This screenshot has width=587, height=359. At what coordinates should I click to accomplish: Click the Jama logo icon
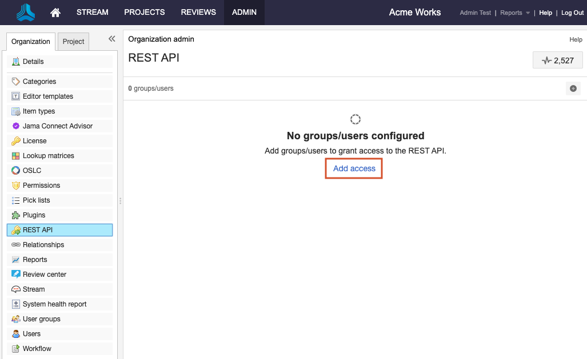[x=26, y=13]
